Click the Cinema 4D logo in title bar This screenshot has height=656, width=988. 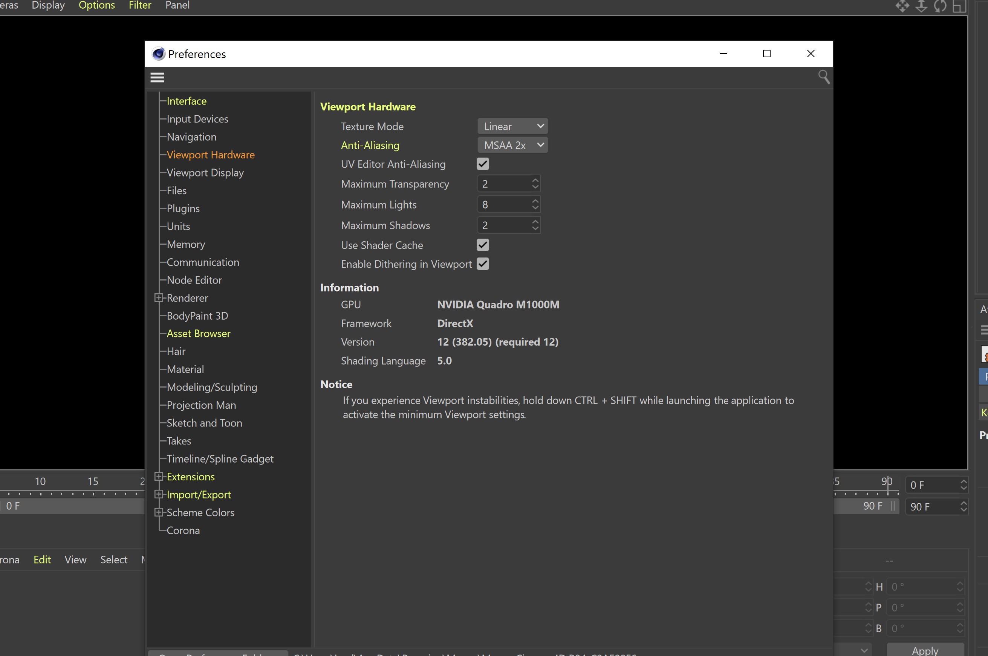(x=159, y=54)
